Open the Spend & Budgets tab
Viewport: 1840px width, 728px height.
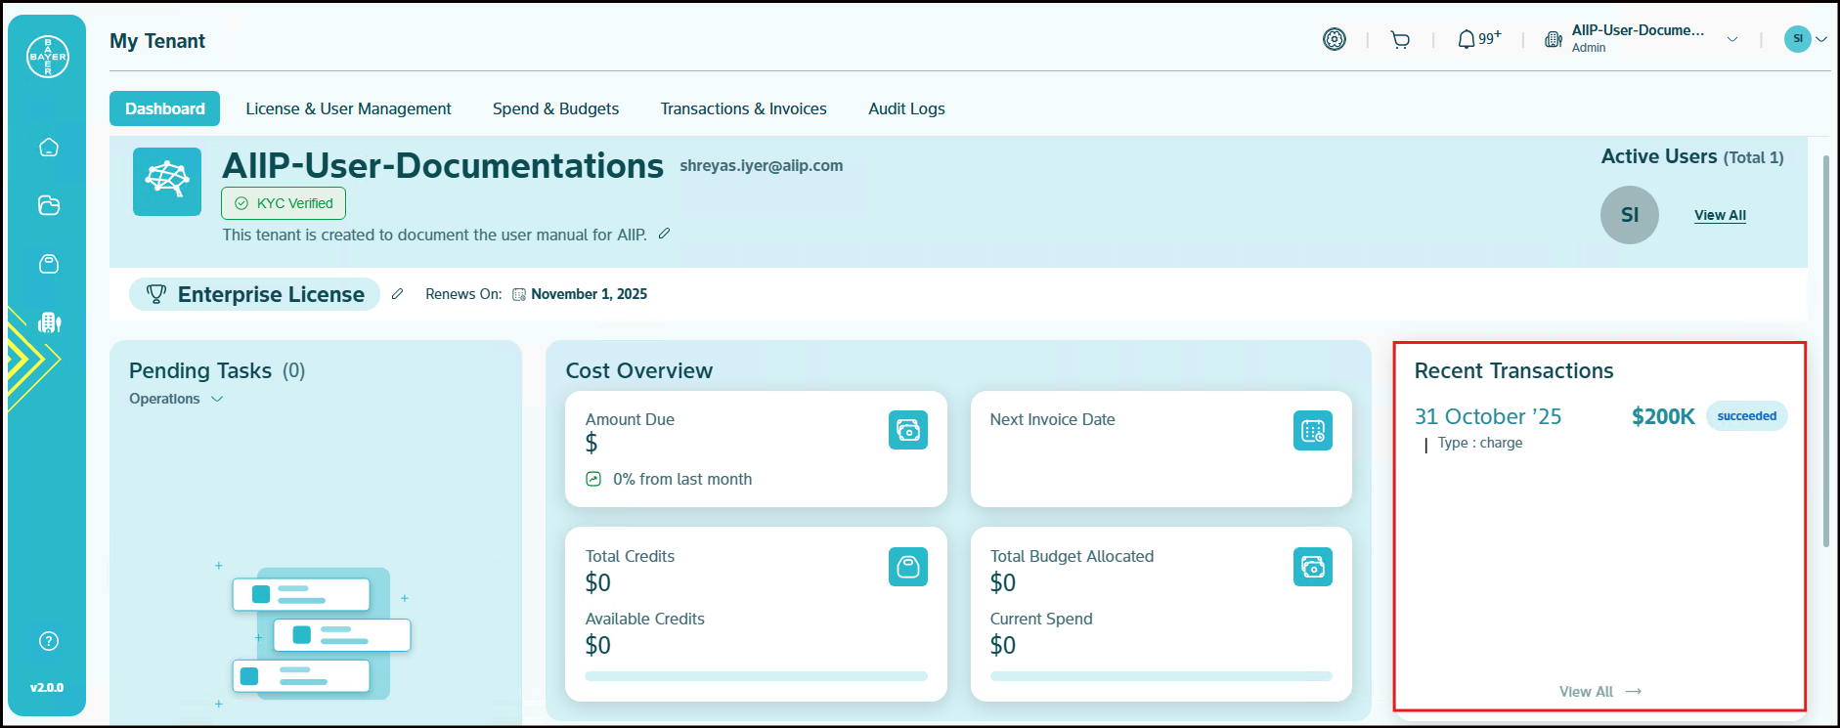point(555,108)
